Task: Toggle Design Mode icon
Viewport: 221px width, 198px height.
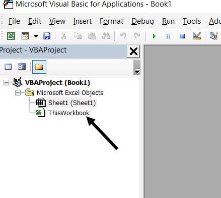Action: point(197,36)
